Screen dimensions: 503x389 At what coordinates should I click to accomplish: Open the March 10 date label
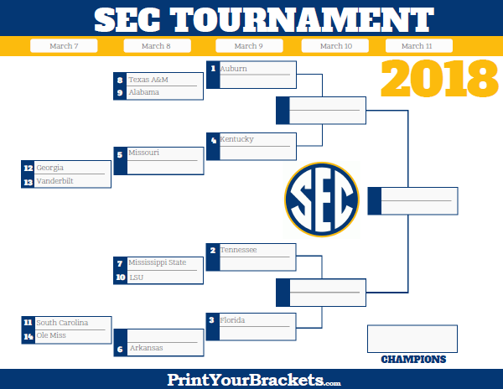click(x=335, y=46)
